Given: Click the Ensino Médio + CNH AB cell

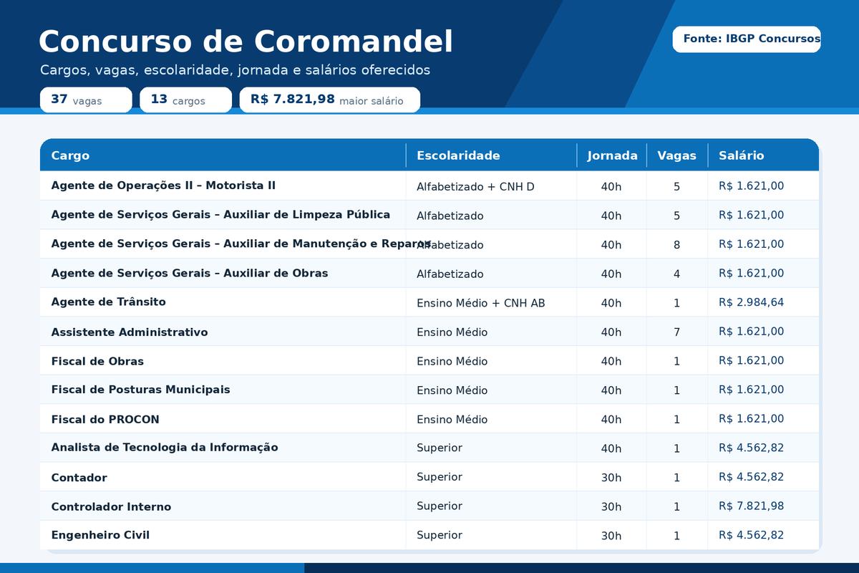Looking at the screenshot, I should click(481, 303).
